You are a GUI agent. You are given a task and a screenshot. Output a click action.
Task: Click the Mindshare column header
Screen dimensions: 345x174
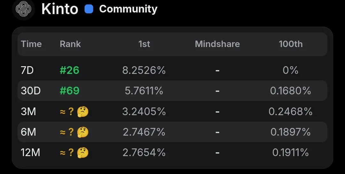click(x=218, y=44)
